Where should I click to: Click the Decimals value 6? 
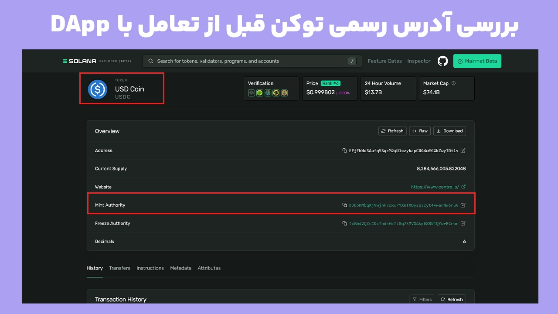464,242
